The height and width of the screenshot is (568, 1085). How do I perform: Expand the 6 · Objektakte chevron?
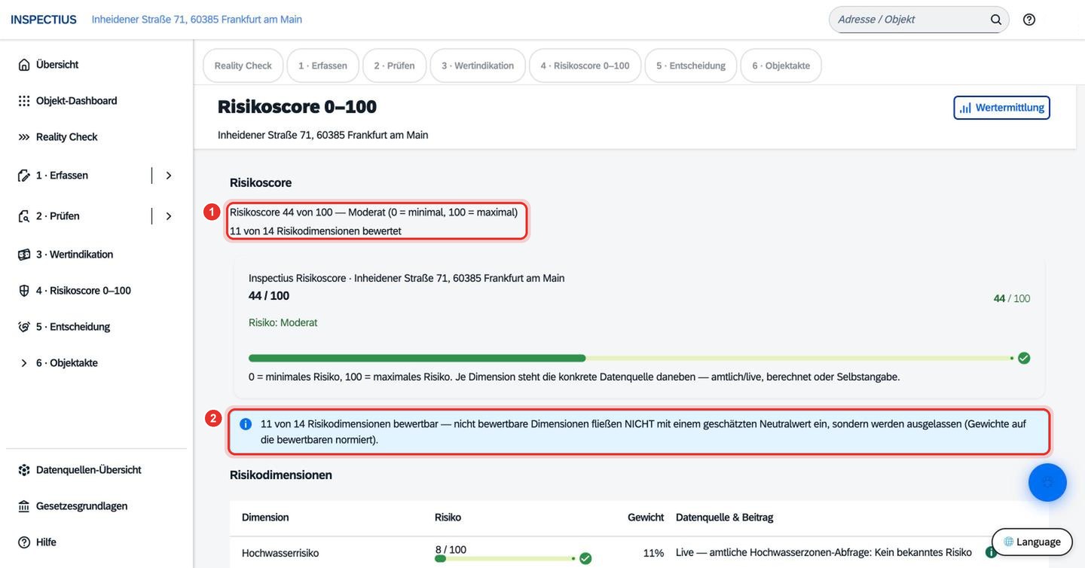(x=24, y=363)
